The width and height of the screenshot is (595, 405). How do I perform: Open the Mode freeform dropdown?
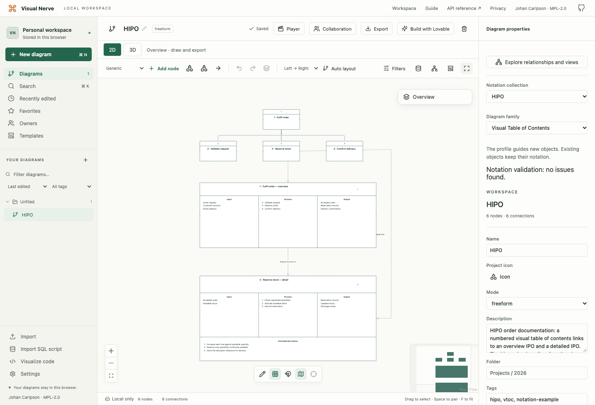click(x=537, y=303)
